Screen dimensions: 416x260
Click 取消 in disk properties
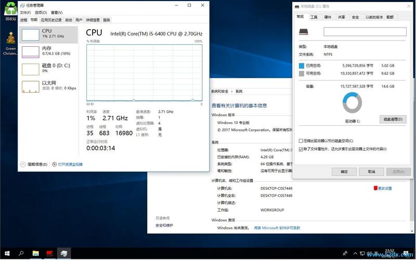(x=371, y=172)
